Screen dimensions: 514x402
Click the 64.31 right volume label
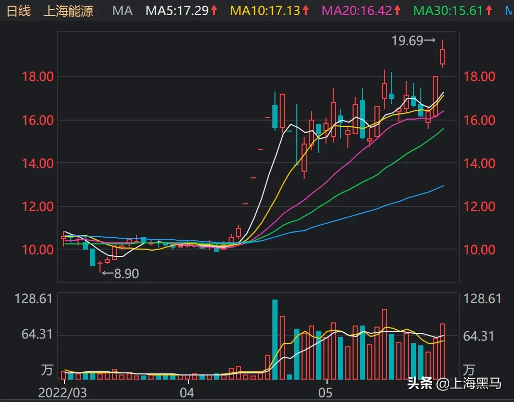pyautogui.click(x=479, y=336)
